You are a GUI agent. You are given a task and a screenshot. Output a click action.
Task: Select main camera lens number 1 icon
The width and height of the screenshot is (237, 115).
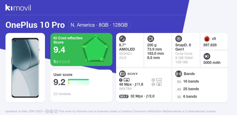pyautogui.click(x=124, y=80)
